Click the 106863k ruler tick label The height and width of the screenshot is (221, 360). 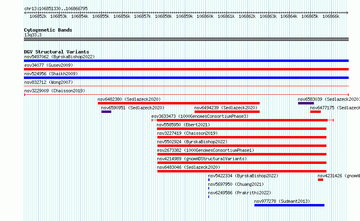[x=268, y=16]
